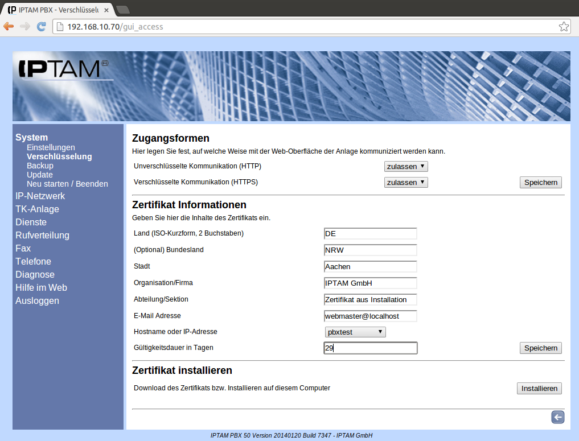The height and width of the screenshot is (441, 579).
Task: Save certificate information with Speichern button
Action: pos(540,348)
